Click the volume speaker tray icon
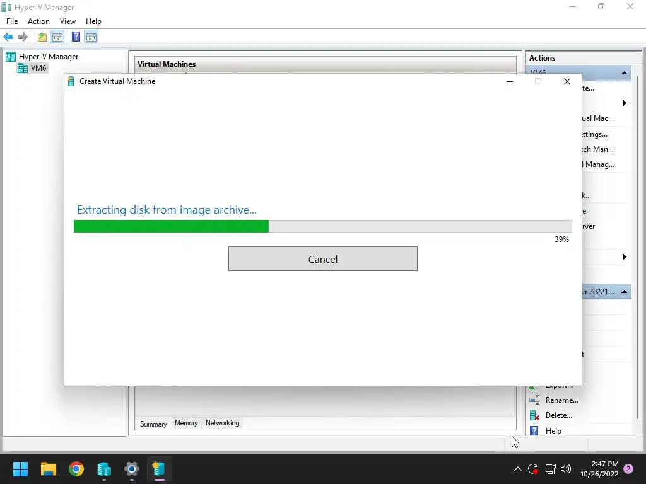The image size is (646, 484). click(566, 469)
